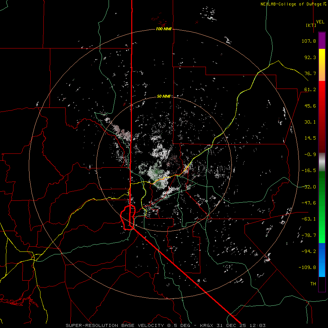Screen dimensions: 328x328
Task: Click the -94.2 velocity scale value
Action: 309,251
